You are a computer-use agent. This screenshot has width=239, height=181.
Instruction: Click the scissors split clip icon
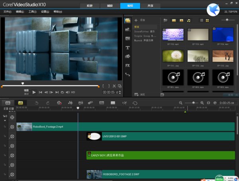(x=114, y=86)
